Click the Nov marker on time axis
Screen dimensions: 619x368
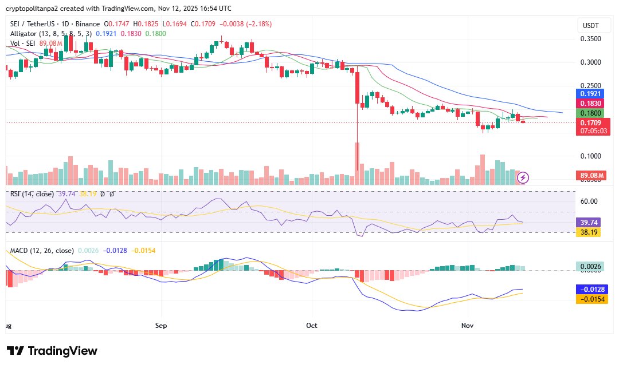[x=468, y=325]
